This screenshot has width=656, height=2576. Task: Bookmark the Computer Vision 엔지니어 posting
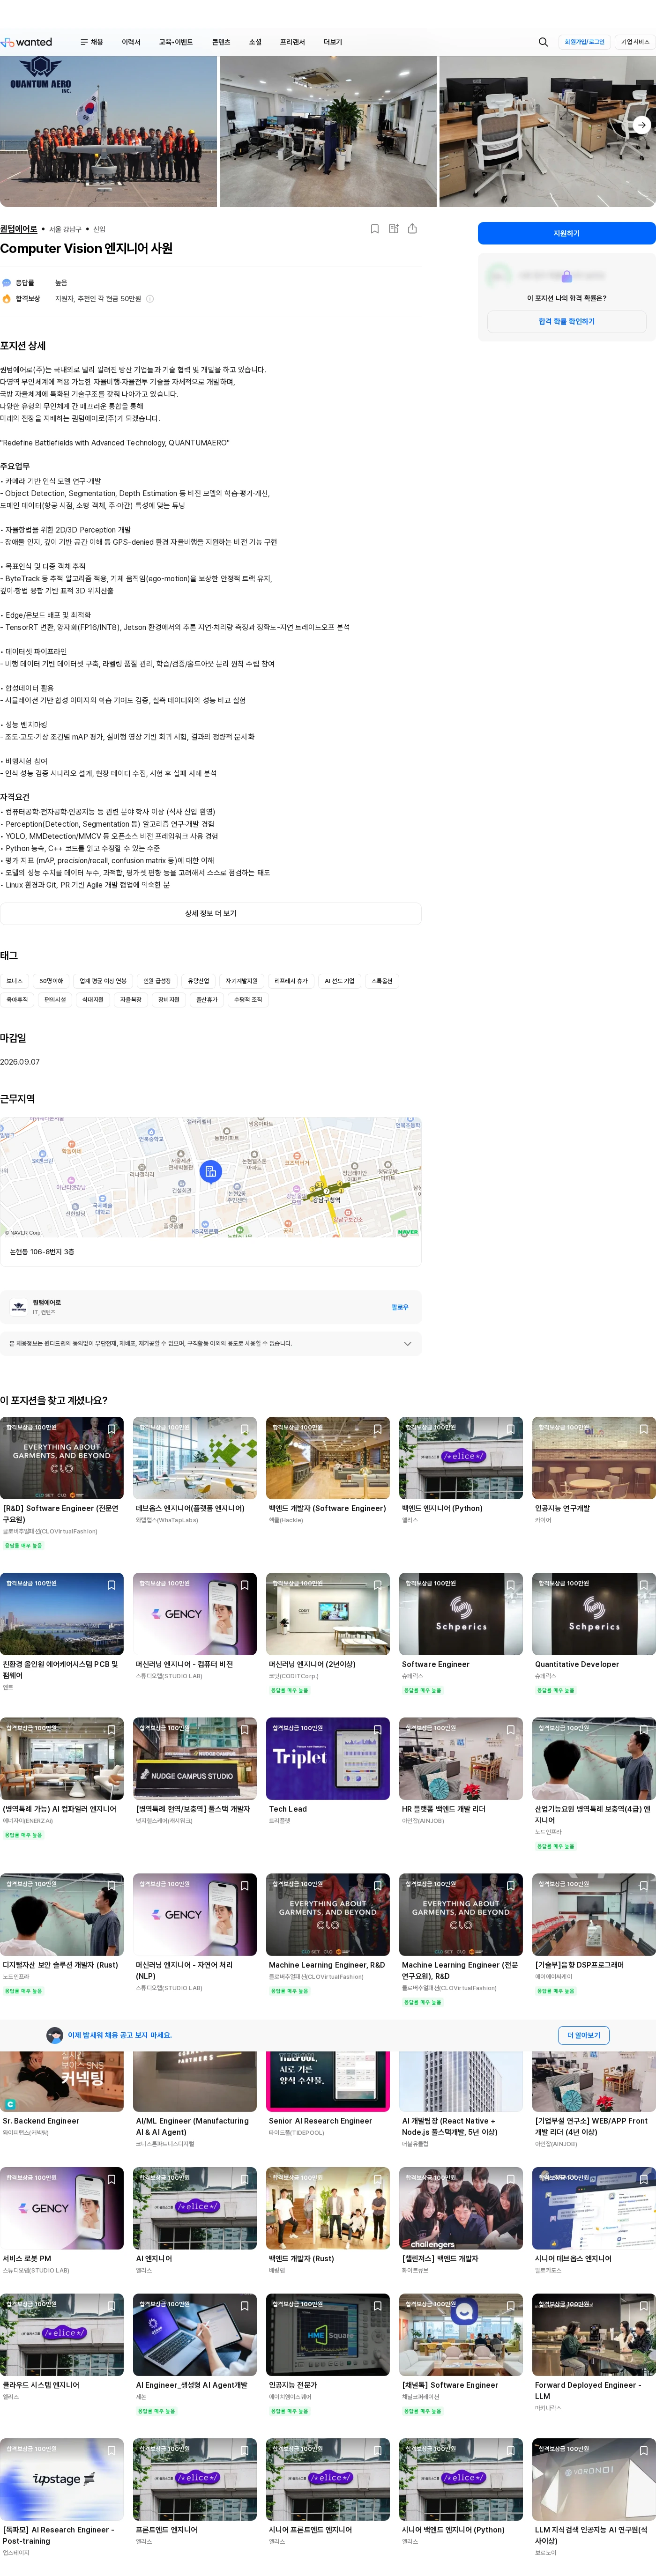tap(375, 229)
